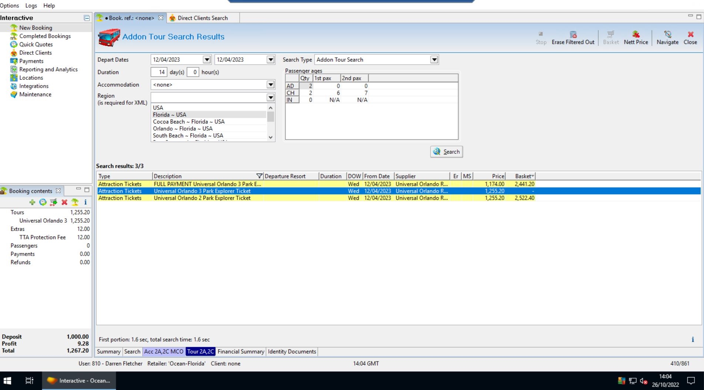This screenshot has height=390, width=704.
Task: Open the Logs menu
Action: (31, 6)
